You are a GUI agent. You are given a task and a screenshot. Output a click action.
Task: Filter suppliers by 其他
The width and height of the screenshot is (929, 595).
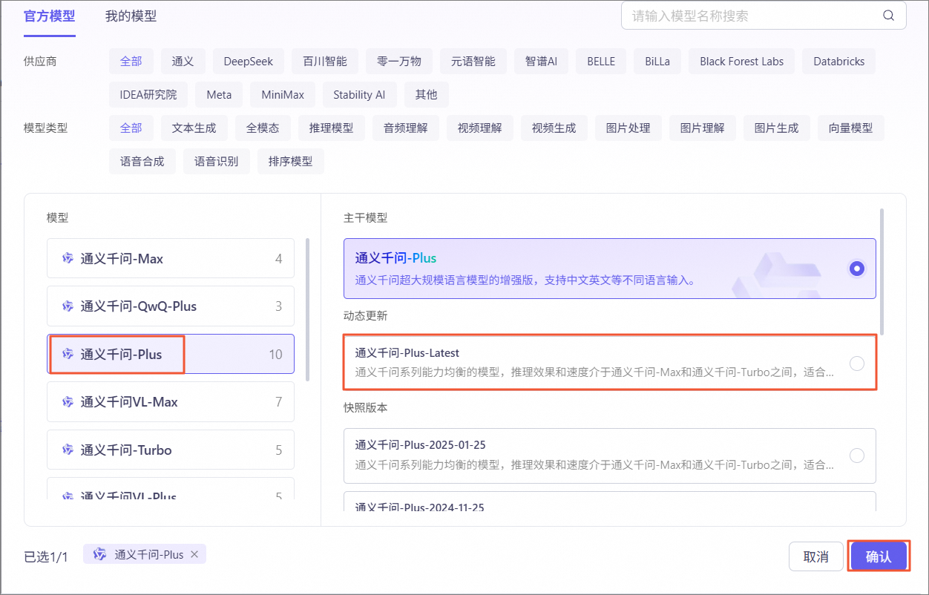click(x=427, y=95)
